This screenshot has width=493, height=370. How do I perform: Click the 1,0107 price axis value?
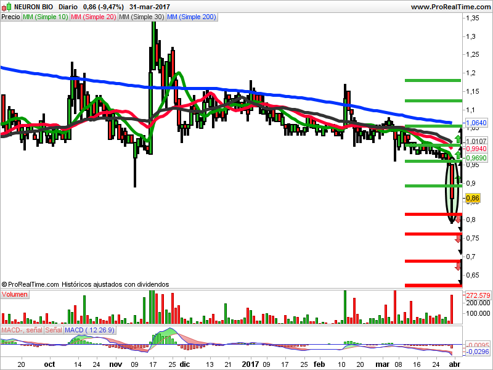coord(476,141)
